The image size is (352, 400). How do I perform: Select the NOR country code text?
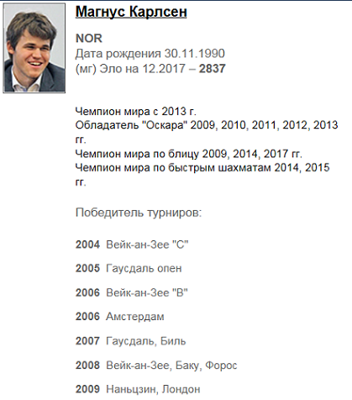[x=89, y=39]
